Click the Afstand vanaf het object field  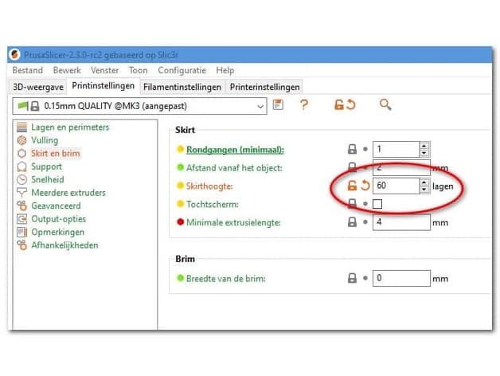pos(401,167)
